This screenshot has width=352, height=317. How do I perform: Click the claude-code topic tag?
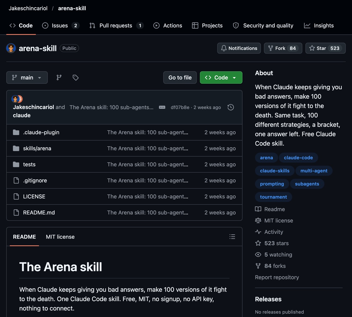click(x=298, y=158)
